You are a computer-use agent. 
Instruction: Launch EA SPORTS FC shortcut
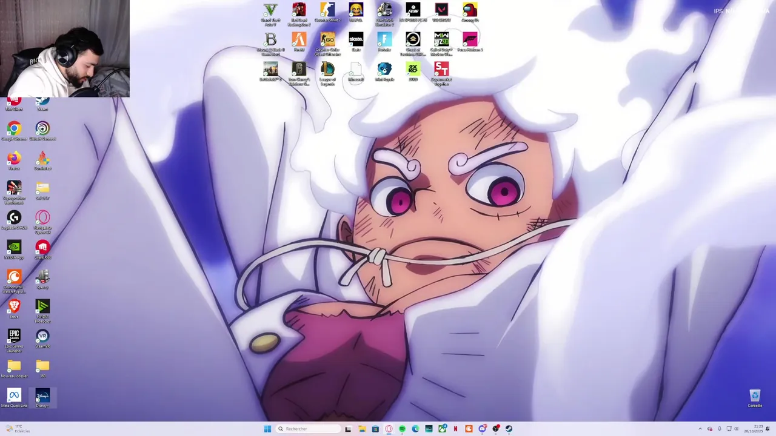(413, 13)
